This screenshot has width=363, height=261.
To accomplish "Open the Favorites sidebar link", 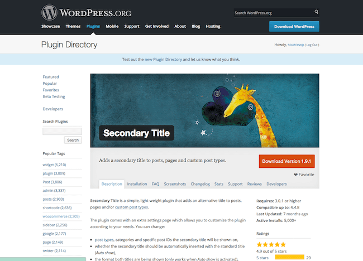I will [x=51, y=90].
